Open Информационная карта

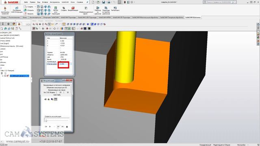86,10
